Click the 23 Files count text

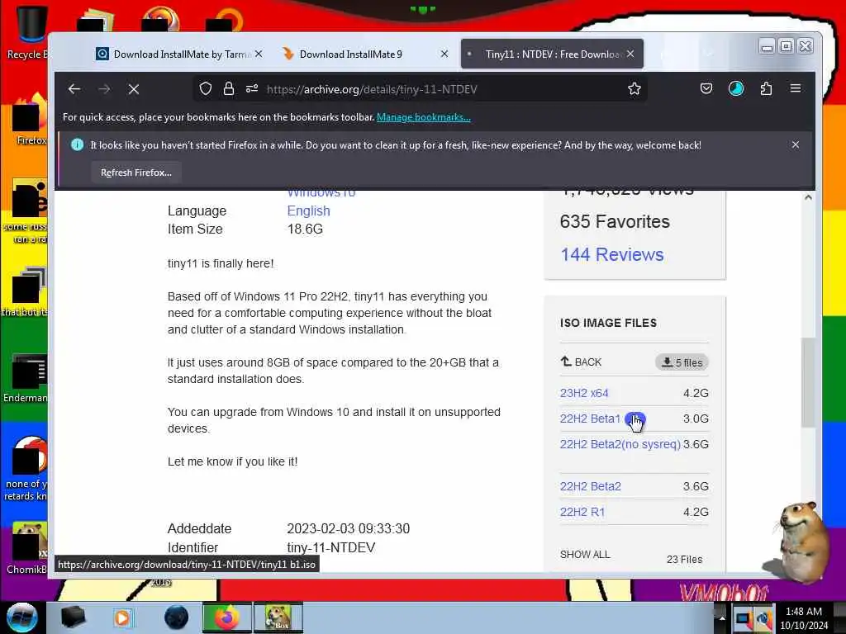click(684, 559)
